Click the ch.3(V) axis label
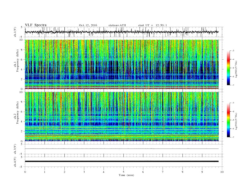Viewport: 250px width, 193px height. [15, 149]
